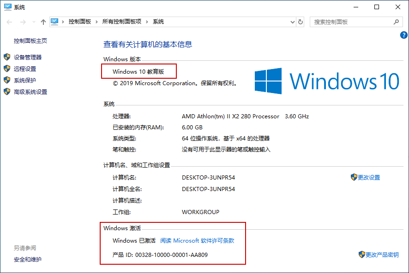The height and width of the screenshot is (273, 409).
Task: Click 更改产品密钥 link
Action: click(382, 255)
